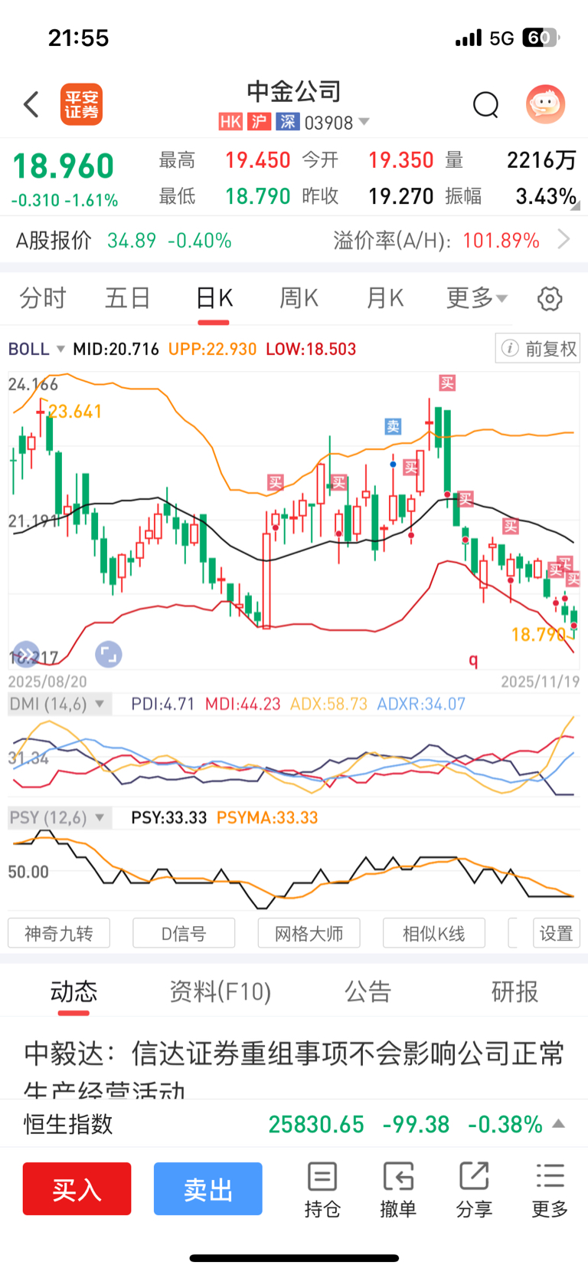The image size is (588, 1275).
Task: Tap the top 买 signal marker at peak
Action: 447,383
